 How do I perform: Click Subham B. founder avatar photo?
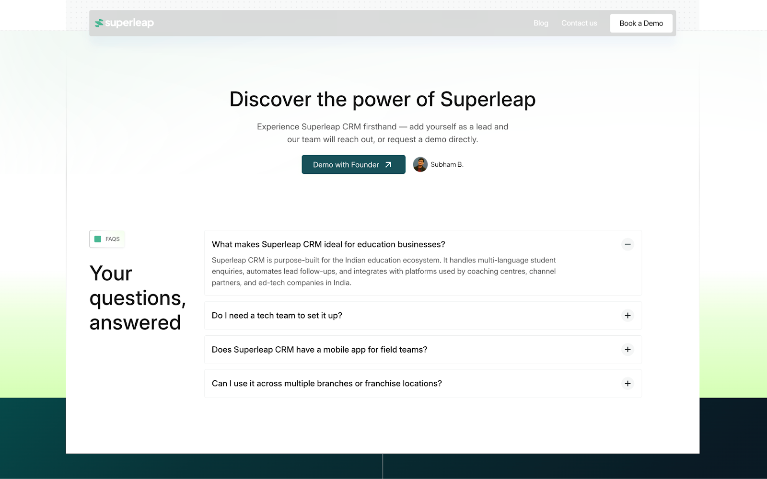[420, 164]
